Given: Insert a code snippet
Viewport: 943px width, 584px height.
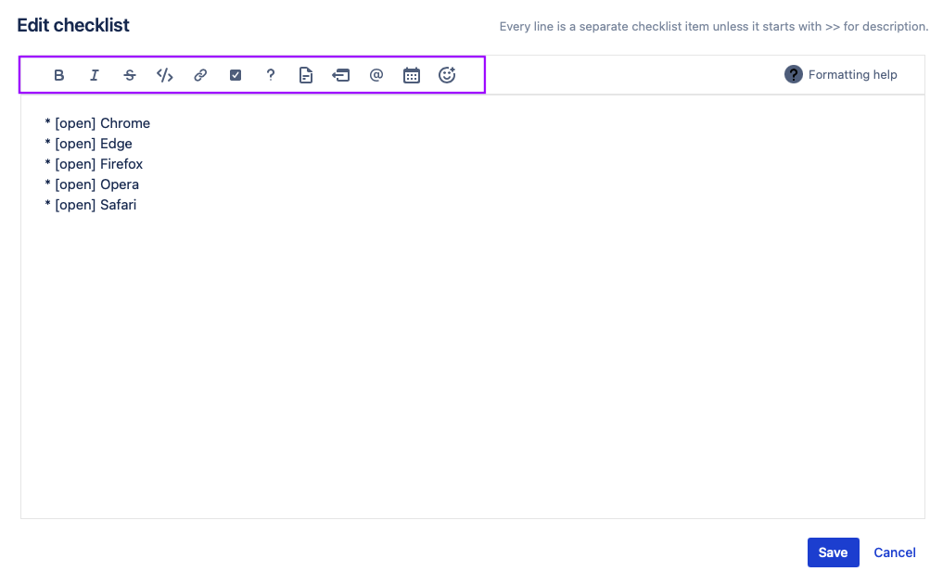Looking at the screenshot, I should (164, 74).
